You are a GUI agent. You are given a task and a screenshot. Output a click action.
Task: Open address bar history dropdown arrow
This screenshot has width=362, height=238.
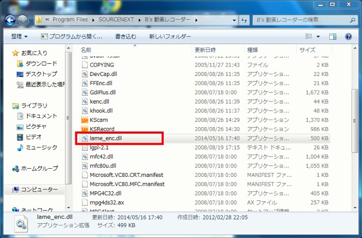[234, 20]
